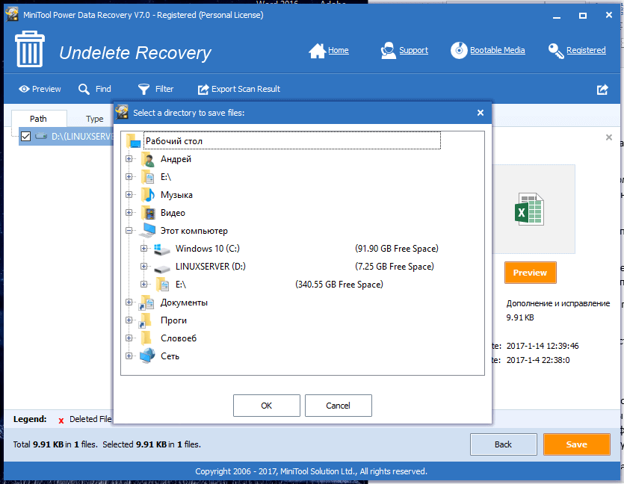Click the Registered key icon
624x484 pixels.
555,51
